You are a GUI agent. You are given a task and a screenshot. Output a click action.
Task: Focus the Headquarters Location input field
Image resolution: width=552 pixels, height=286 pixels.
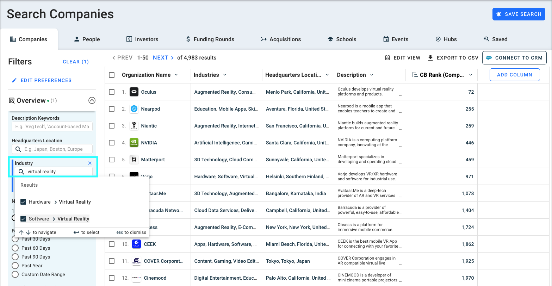(52, 149)
